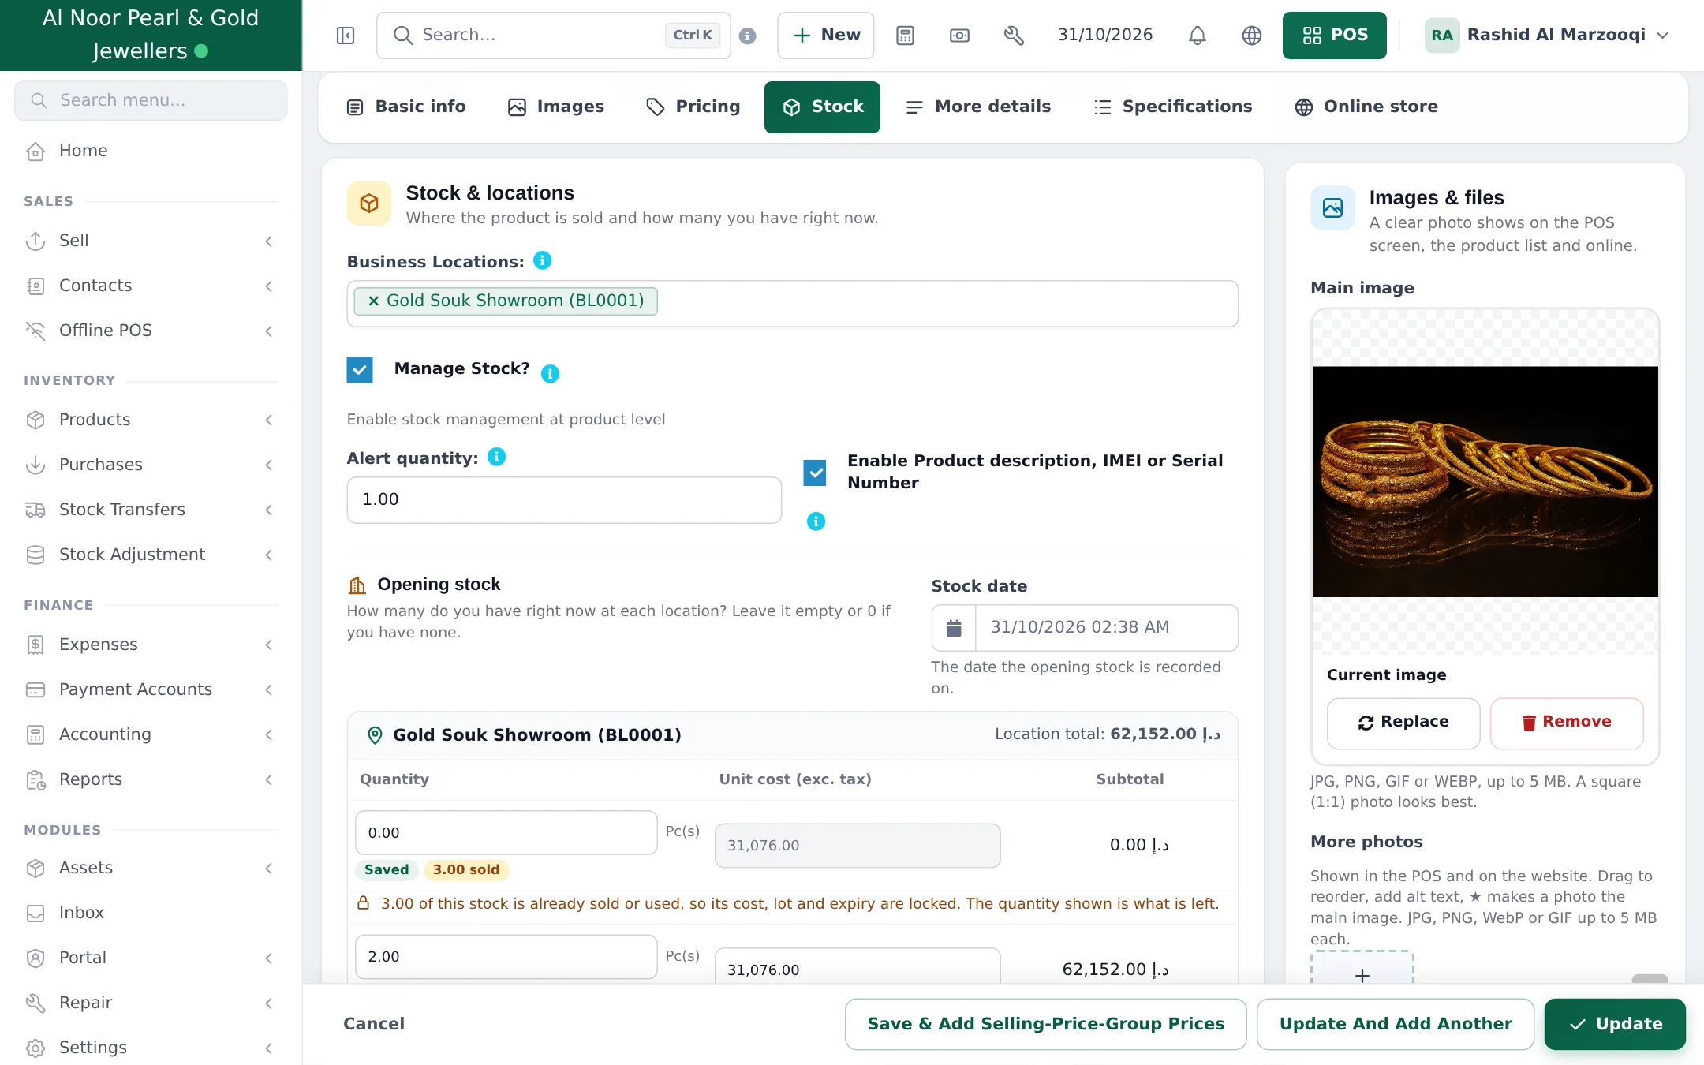Remove the Gold Souk Showroom location tag
The width and height of the screenshot is (1704, 1065).
pos(373,301)
